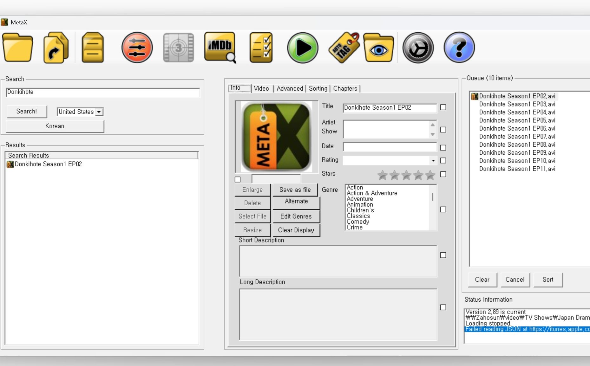This screenshot has width=590, height=366.
Task: Click the yellow file drawer icon
Action: click(x=93, y=48)
